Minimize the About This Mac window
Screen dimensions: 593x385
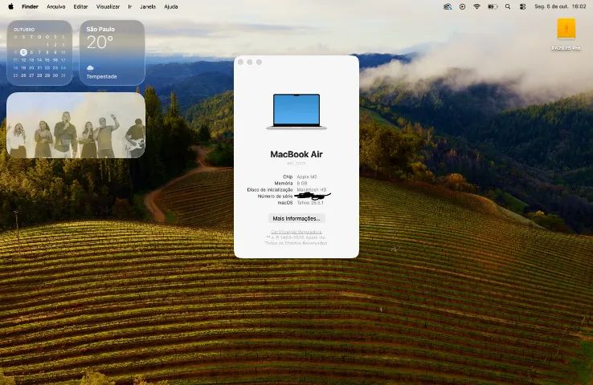(250, 62)
